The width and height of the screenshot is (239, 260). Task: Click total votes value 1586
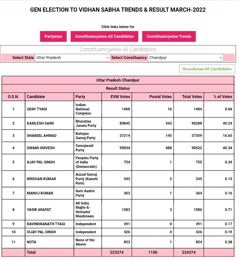pos(198,209)
